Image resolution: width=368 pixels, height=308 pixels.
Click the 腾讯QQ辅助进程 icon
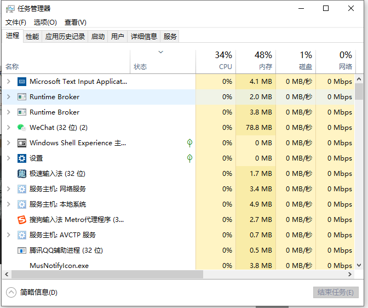pos(22,250)
